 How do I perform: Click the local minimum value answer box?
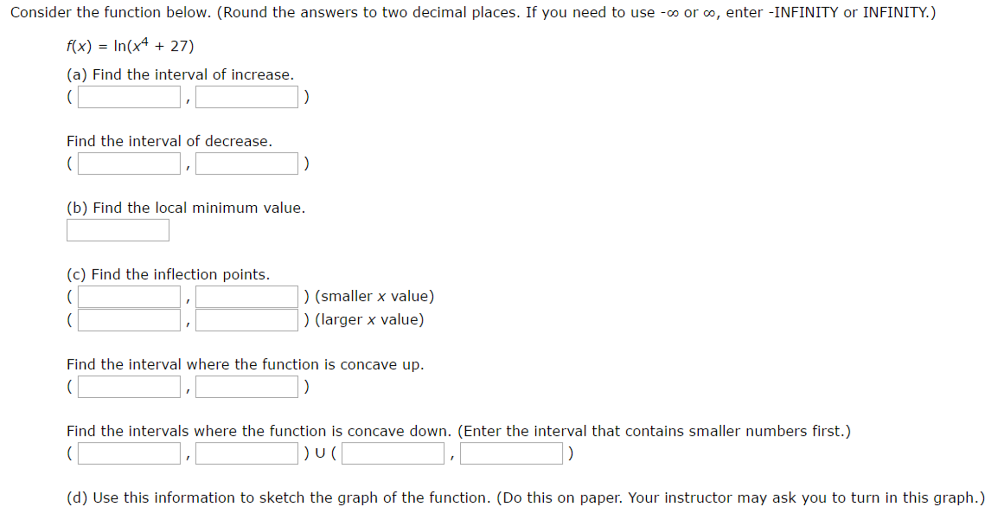point(117,230)
